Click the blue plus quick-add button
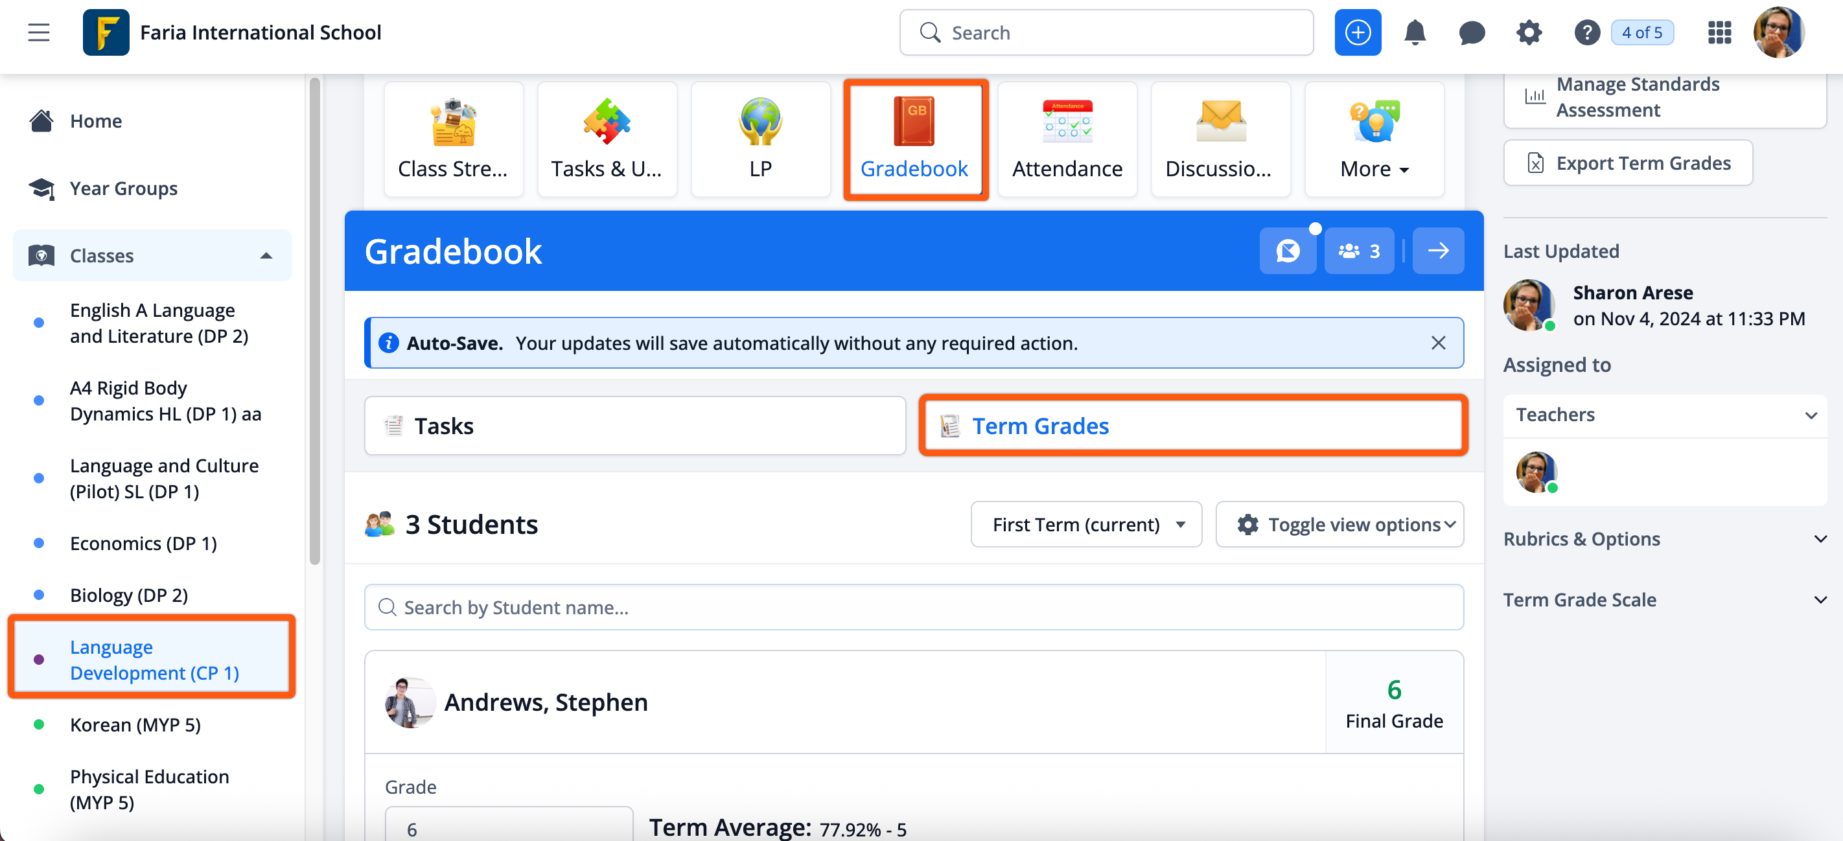The image size is (1843, 841). click(x=1357, y=33)
